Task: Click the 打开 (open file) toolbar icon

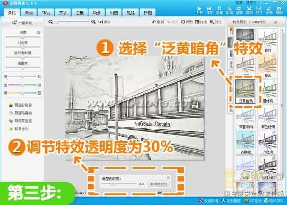Action: [x=199, y=11]
